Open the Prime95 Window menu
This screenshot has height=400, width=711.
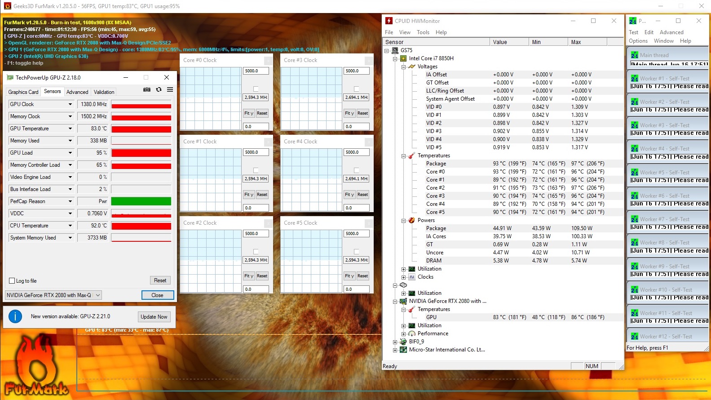(664, 41)
